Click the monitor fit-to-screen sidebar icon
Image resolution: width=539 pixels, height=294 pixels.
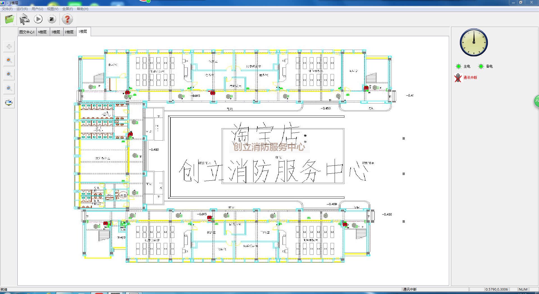click(9, 102)
